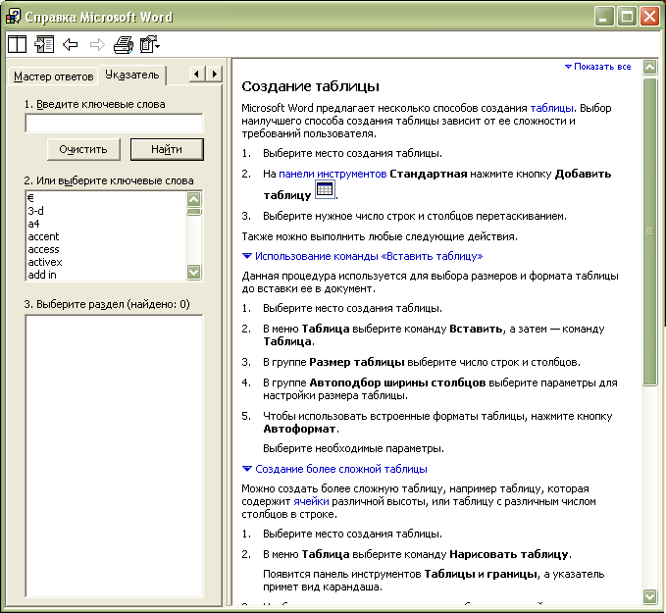Select the Указатель tab

pos(132,75)
